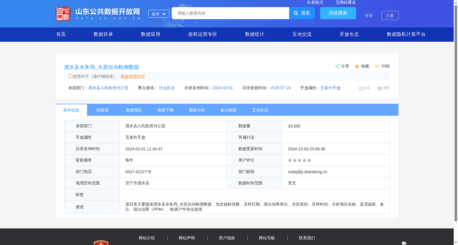Switch to the 数据预览 tab
Viewport: 458px width, 245px height.
point(134,110)
